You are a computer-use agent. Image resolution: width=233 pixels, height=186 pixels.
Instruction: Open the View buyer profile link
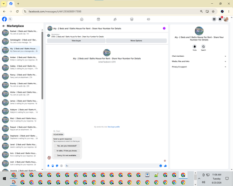pyautogui.click(x=114, y=127)
